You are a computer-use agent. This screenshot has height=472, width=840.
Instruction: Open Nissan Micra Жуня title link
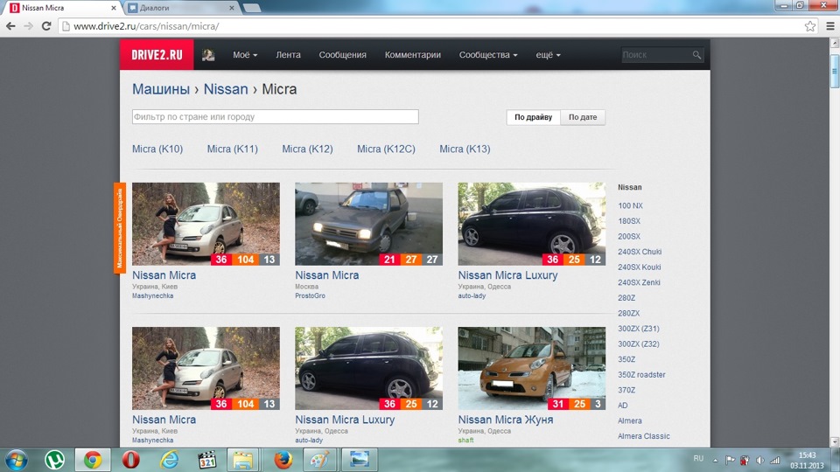tap(505, 420)
